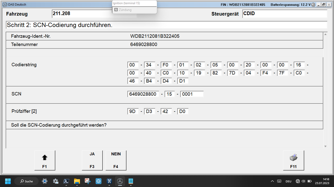Select the SCN field showing 0001
The width and height of the screenshot is (334, 187).
click(x=192, y=94)
